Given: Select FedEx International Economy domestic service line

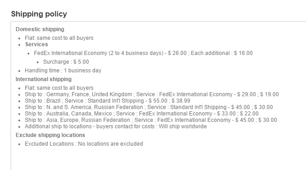Looking at the screenshot, I should point(143,53).
